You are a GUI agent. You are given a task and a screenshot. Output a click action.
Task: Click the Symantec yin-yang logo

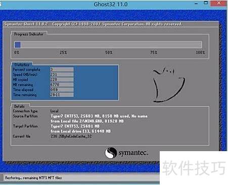[111, 153]
